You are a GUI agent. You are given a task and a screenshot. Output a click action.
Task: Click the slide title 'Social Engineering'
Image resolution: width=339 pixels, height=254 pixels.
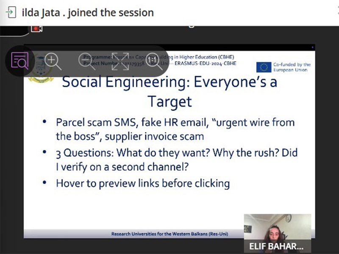(x=169, y=81)
